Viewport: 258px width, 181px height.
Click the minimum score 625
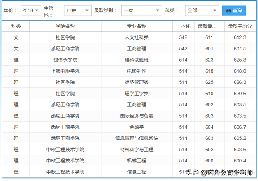(x=209, y=82)
